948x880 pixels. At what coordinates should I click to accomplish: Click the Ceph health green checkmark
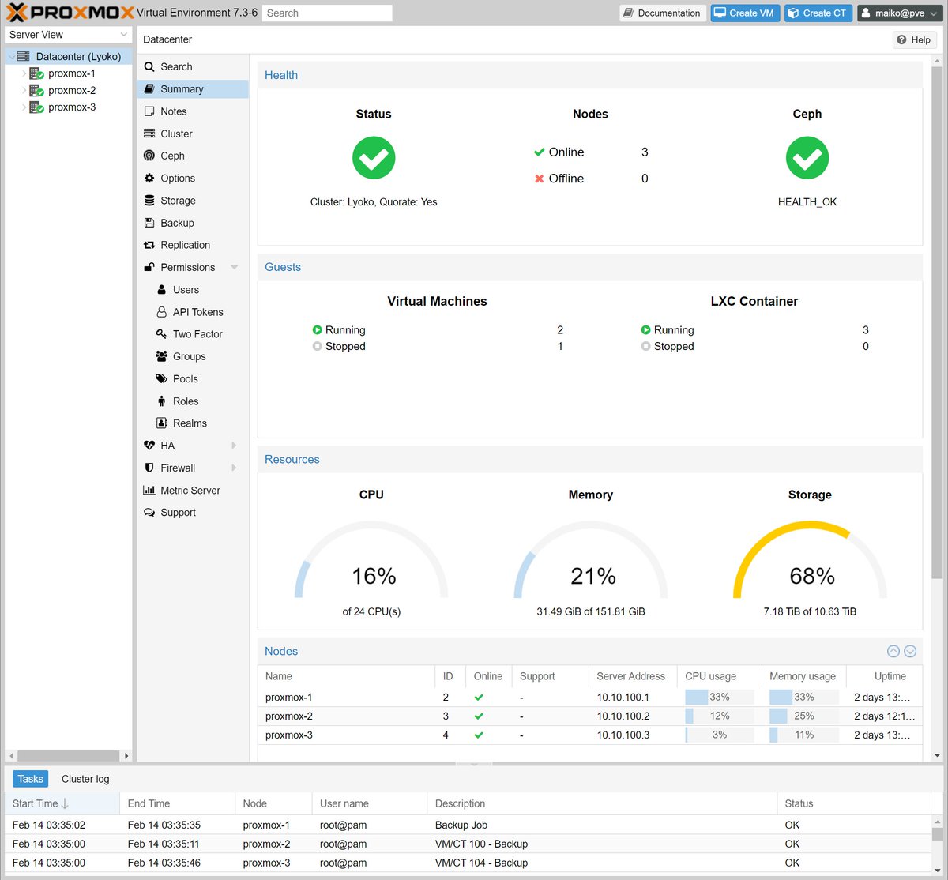(807, 158)
